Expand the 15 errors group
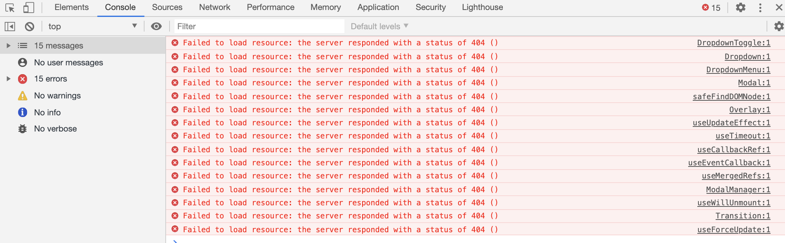Viewport: 785px width, 243px height. click(8, 78)
